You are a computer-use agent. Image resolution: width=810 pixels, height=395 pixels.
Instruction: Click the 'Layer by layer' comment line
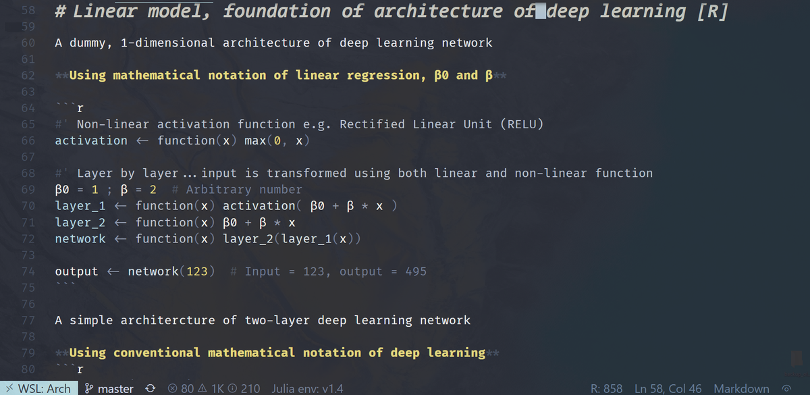(354, 174)
